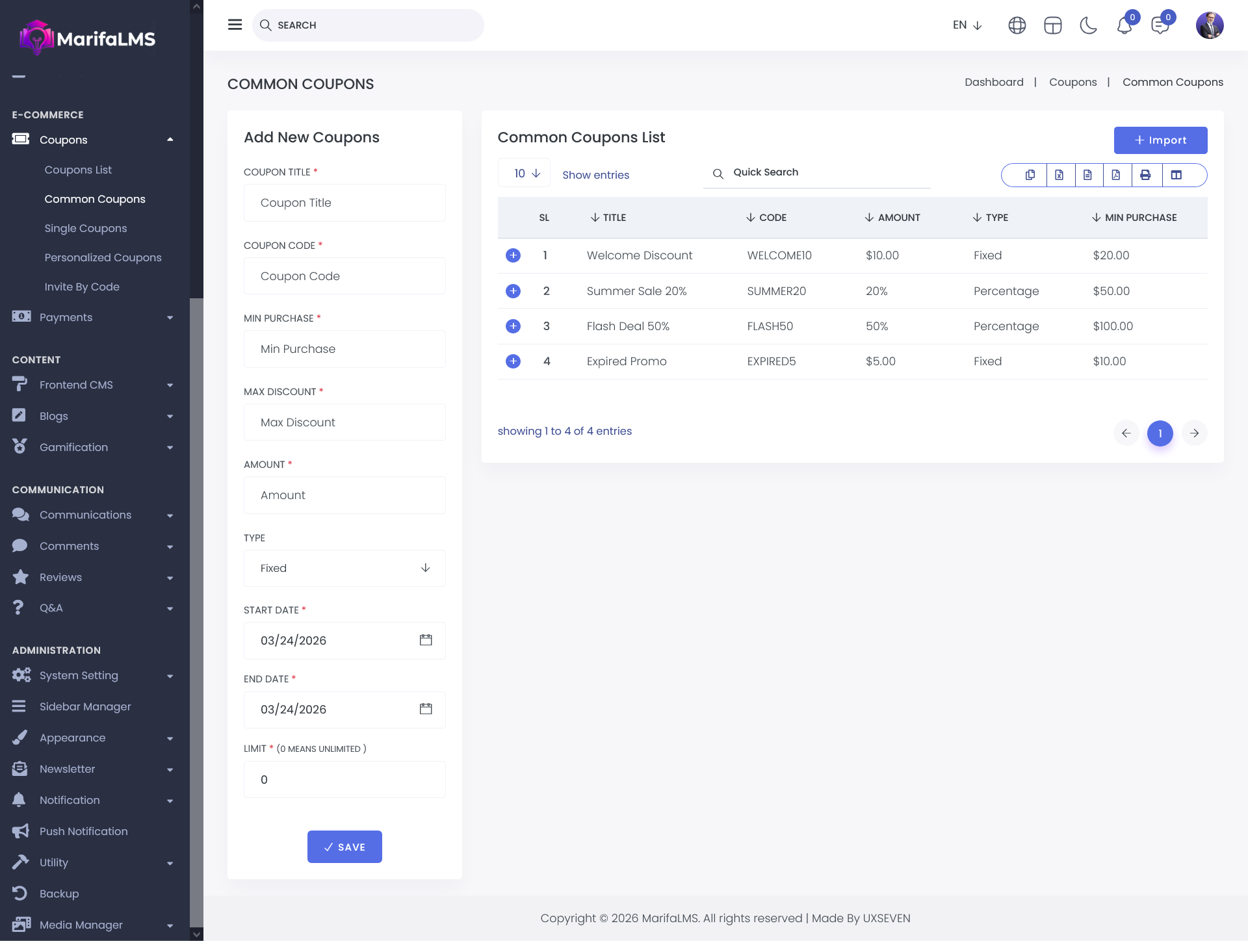
Task: Open Single Coupons in the sidebar
Action: 86,228
